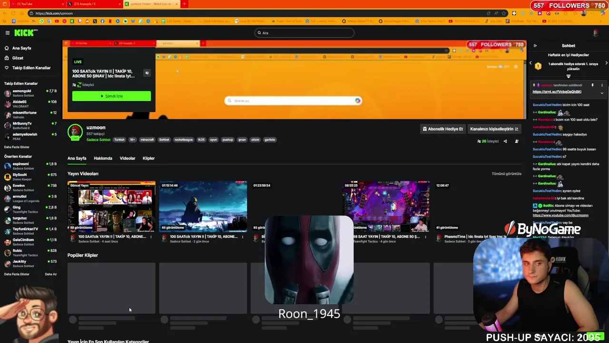The width and height of the screenshot is (609, 343).
Task: Click the Kanalınızı kişiselleştirin button
Action: click(494, 129)
